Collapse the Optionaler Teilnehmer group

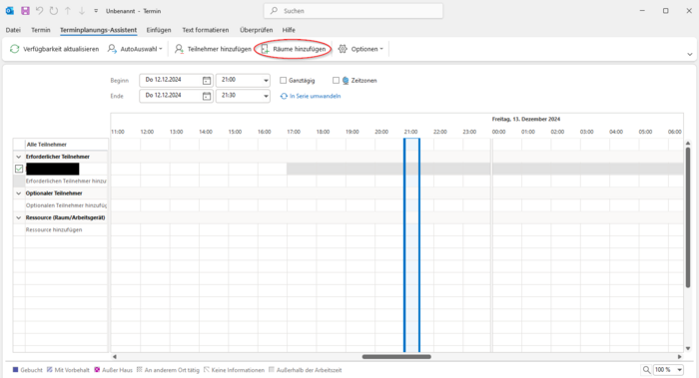click(19, 193)
